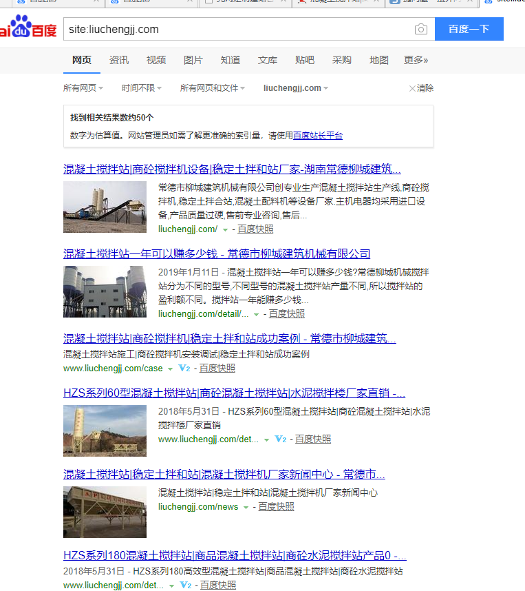Click the text 找到相关结果数约50个
This screenshot has height=591, width=525.
(x=112, y=118)
